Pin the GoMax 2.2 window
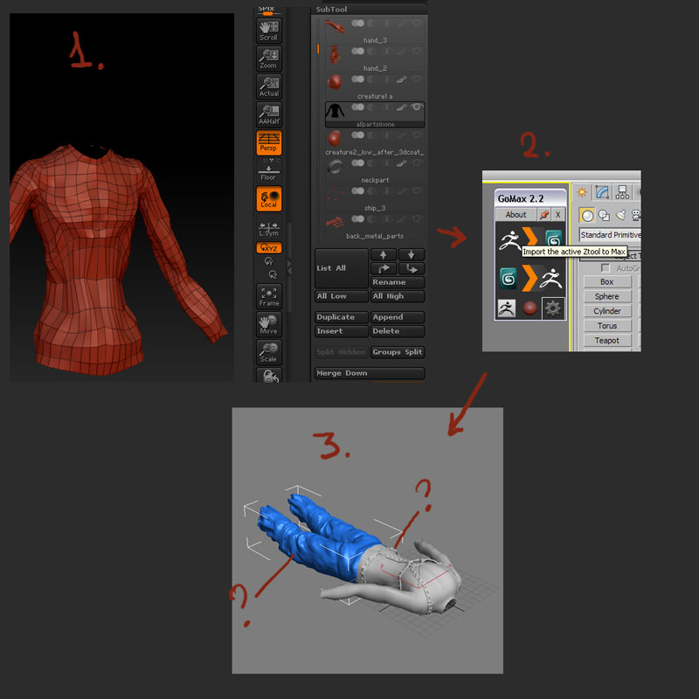The height and width of the screenshot is (699, 699). (x=543, y=215)
